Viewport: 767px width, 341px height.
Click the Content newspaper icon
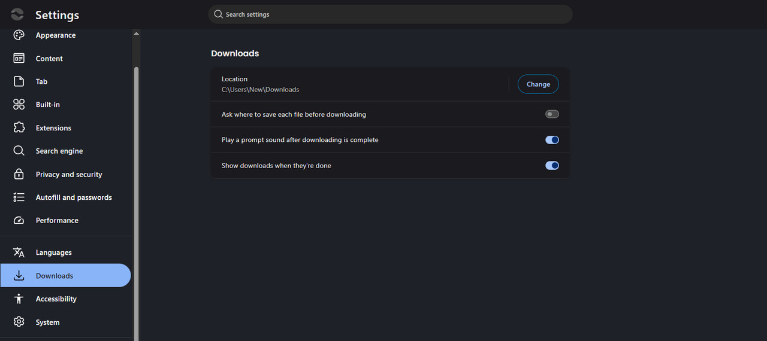click(19, 59)
